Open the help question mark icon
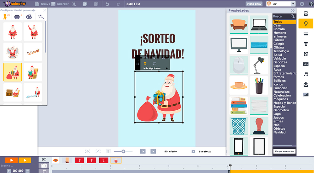Viewport: 314px width, 173px height. pyautogui.click(x=311, y=4)
